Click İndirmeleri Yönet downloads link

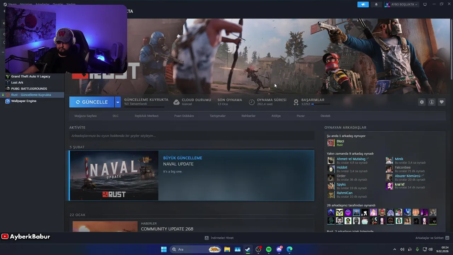219,238
